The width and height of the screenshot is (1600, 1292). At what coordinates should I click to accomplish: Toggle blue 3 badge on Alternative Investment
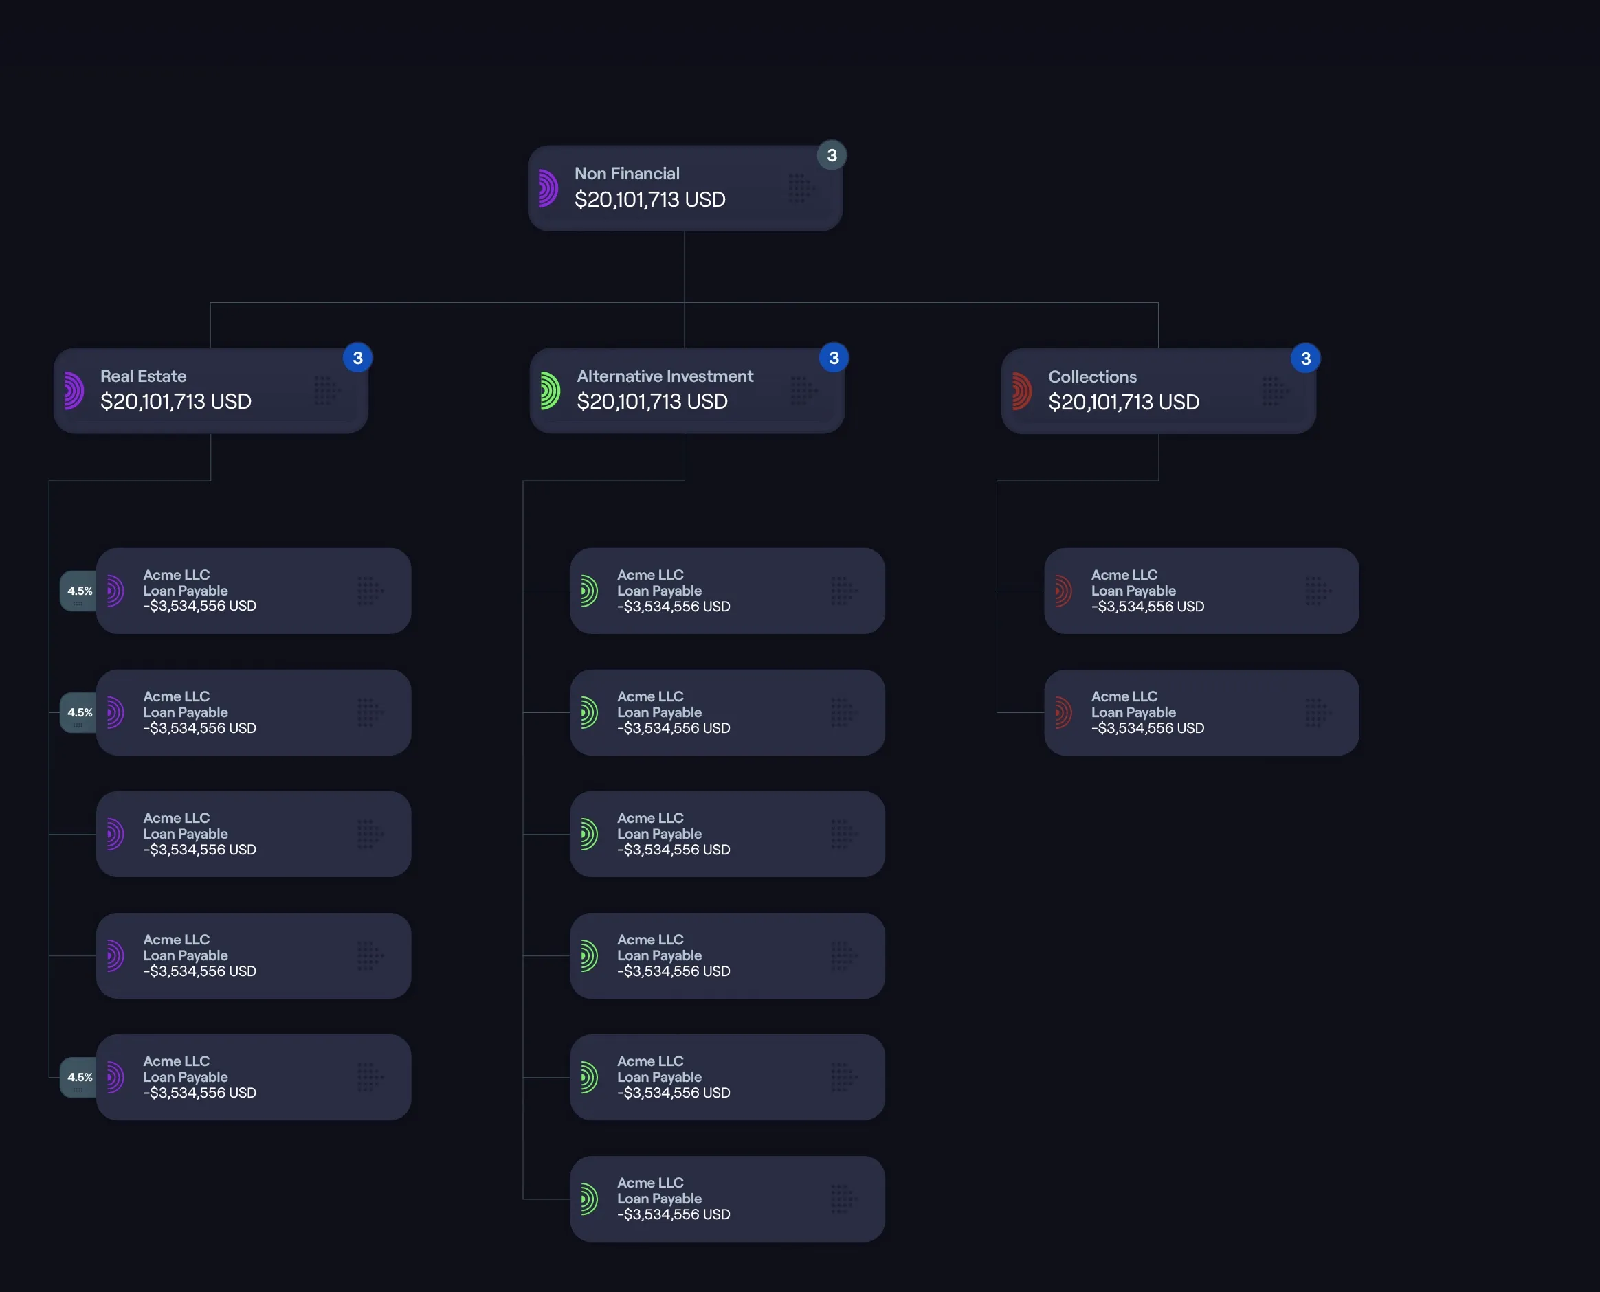click(834, 358)
